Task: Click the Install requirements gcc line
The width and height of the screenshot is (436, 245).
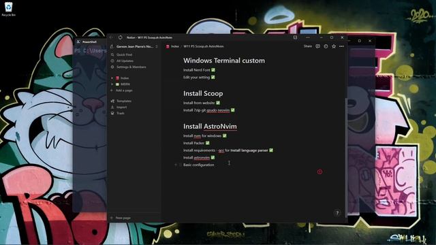Action: 228,150
